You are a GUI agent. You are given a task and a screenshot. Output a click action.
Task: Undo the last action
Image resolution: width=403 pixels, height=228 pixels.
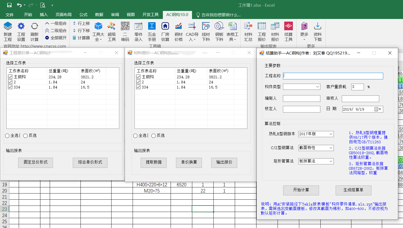click(19, 5)
